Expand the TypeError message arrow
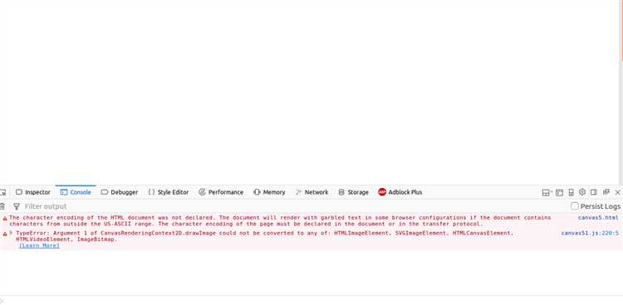This screenshot has height=305, width=623. [11, 233]
